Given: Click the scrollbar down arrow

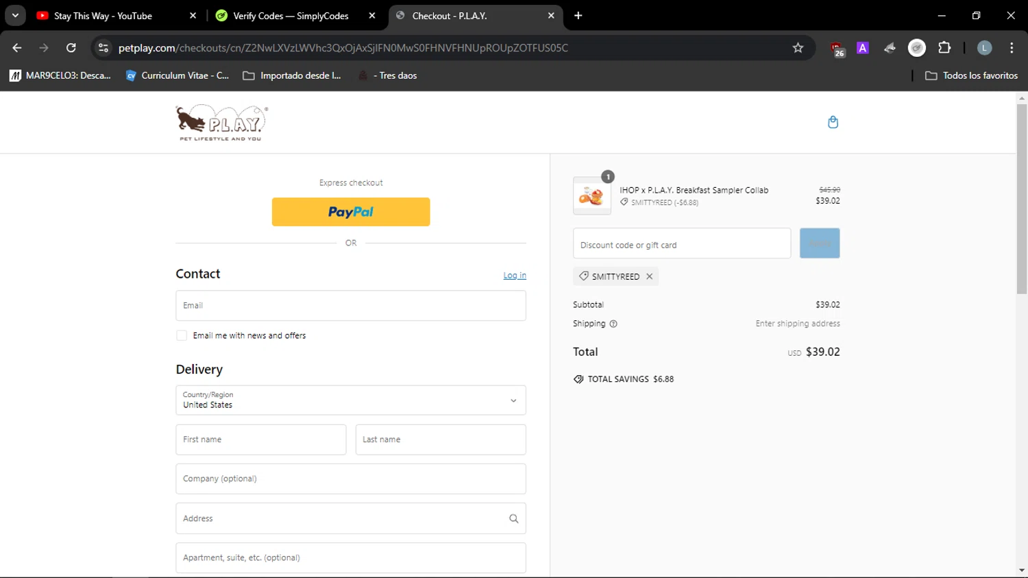Looking at the screenshot, I should 1022,570.
